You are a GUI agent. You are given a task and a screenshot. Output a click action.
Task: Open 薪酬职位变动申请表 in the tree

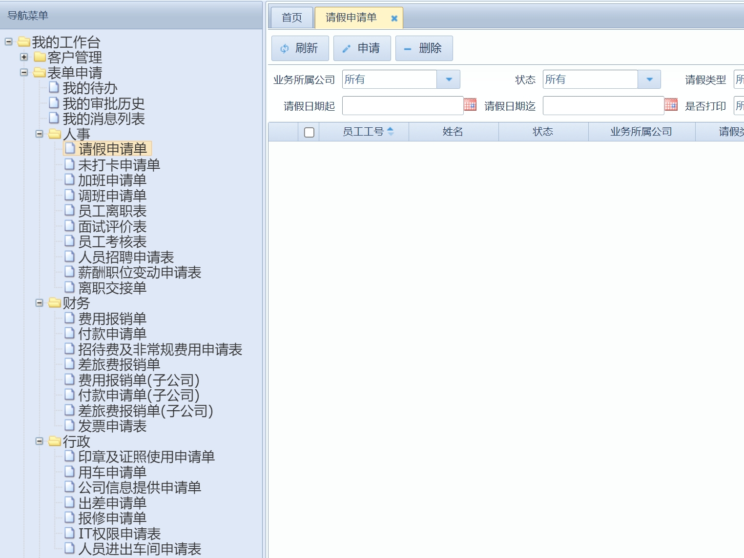point(140,273)
